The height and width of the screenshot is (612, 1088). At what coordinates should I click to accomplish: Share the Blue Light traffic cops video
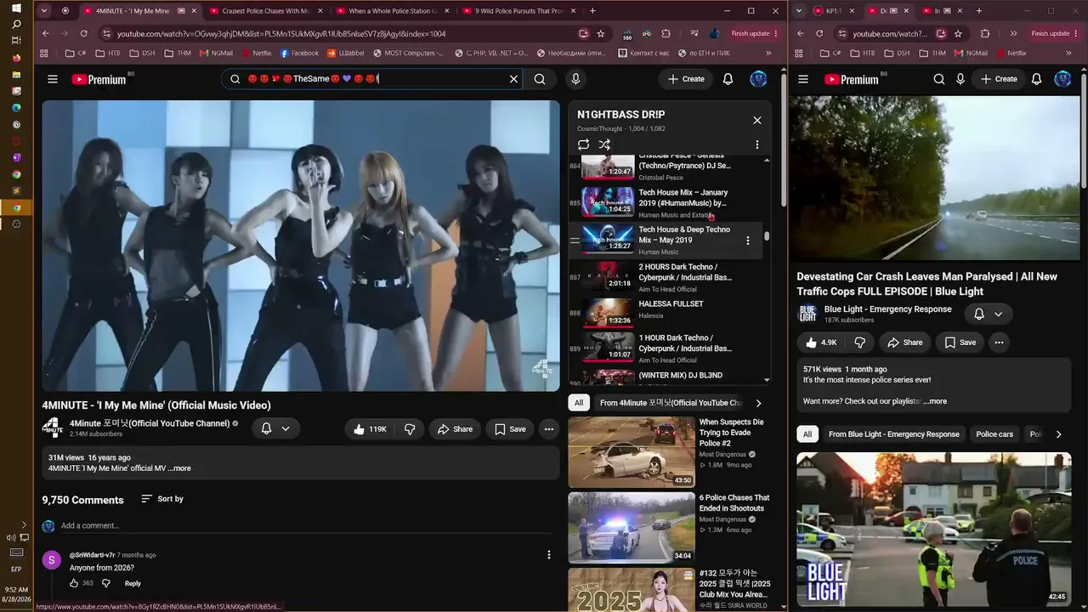[904, 343]
